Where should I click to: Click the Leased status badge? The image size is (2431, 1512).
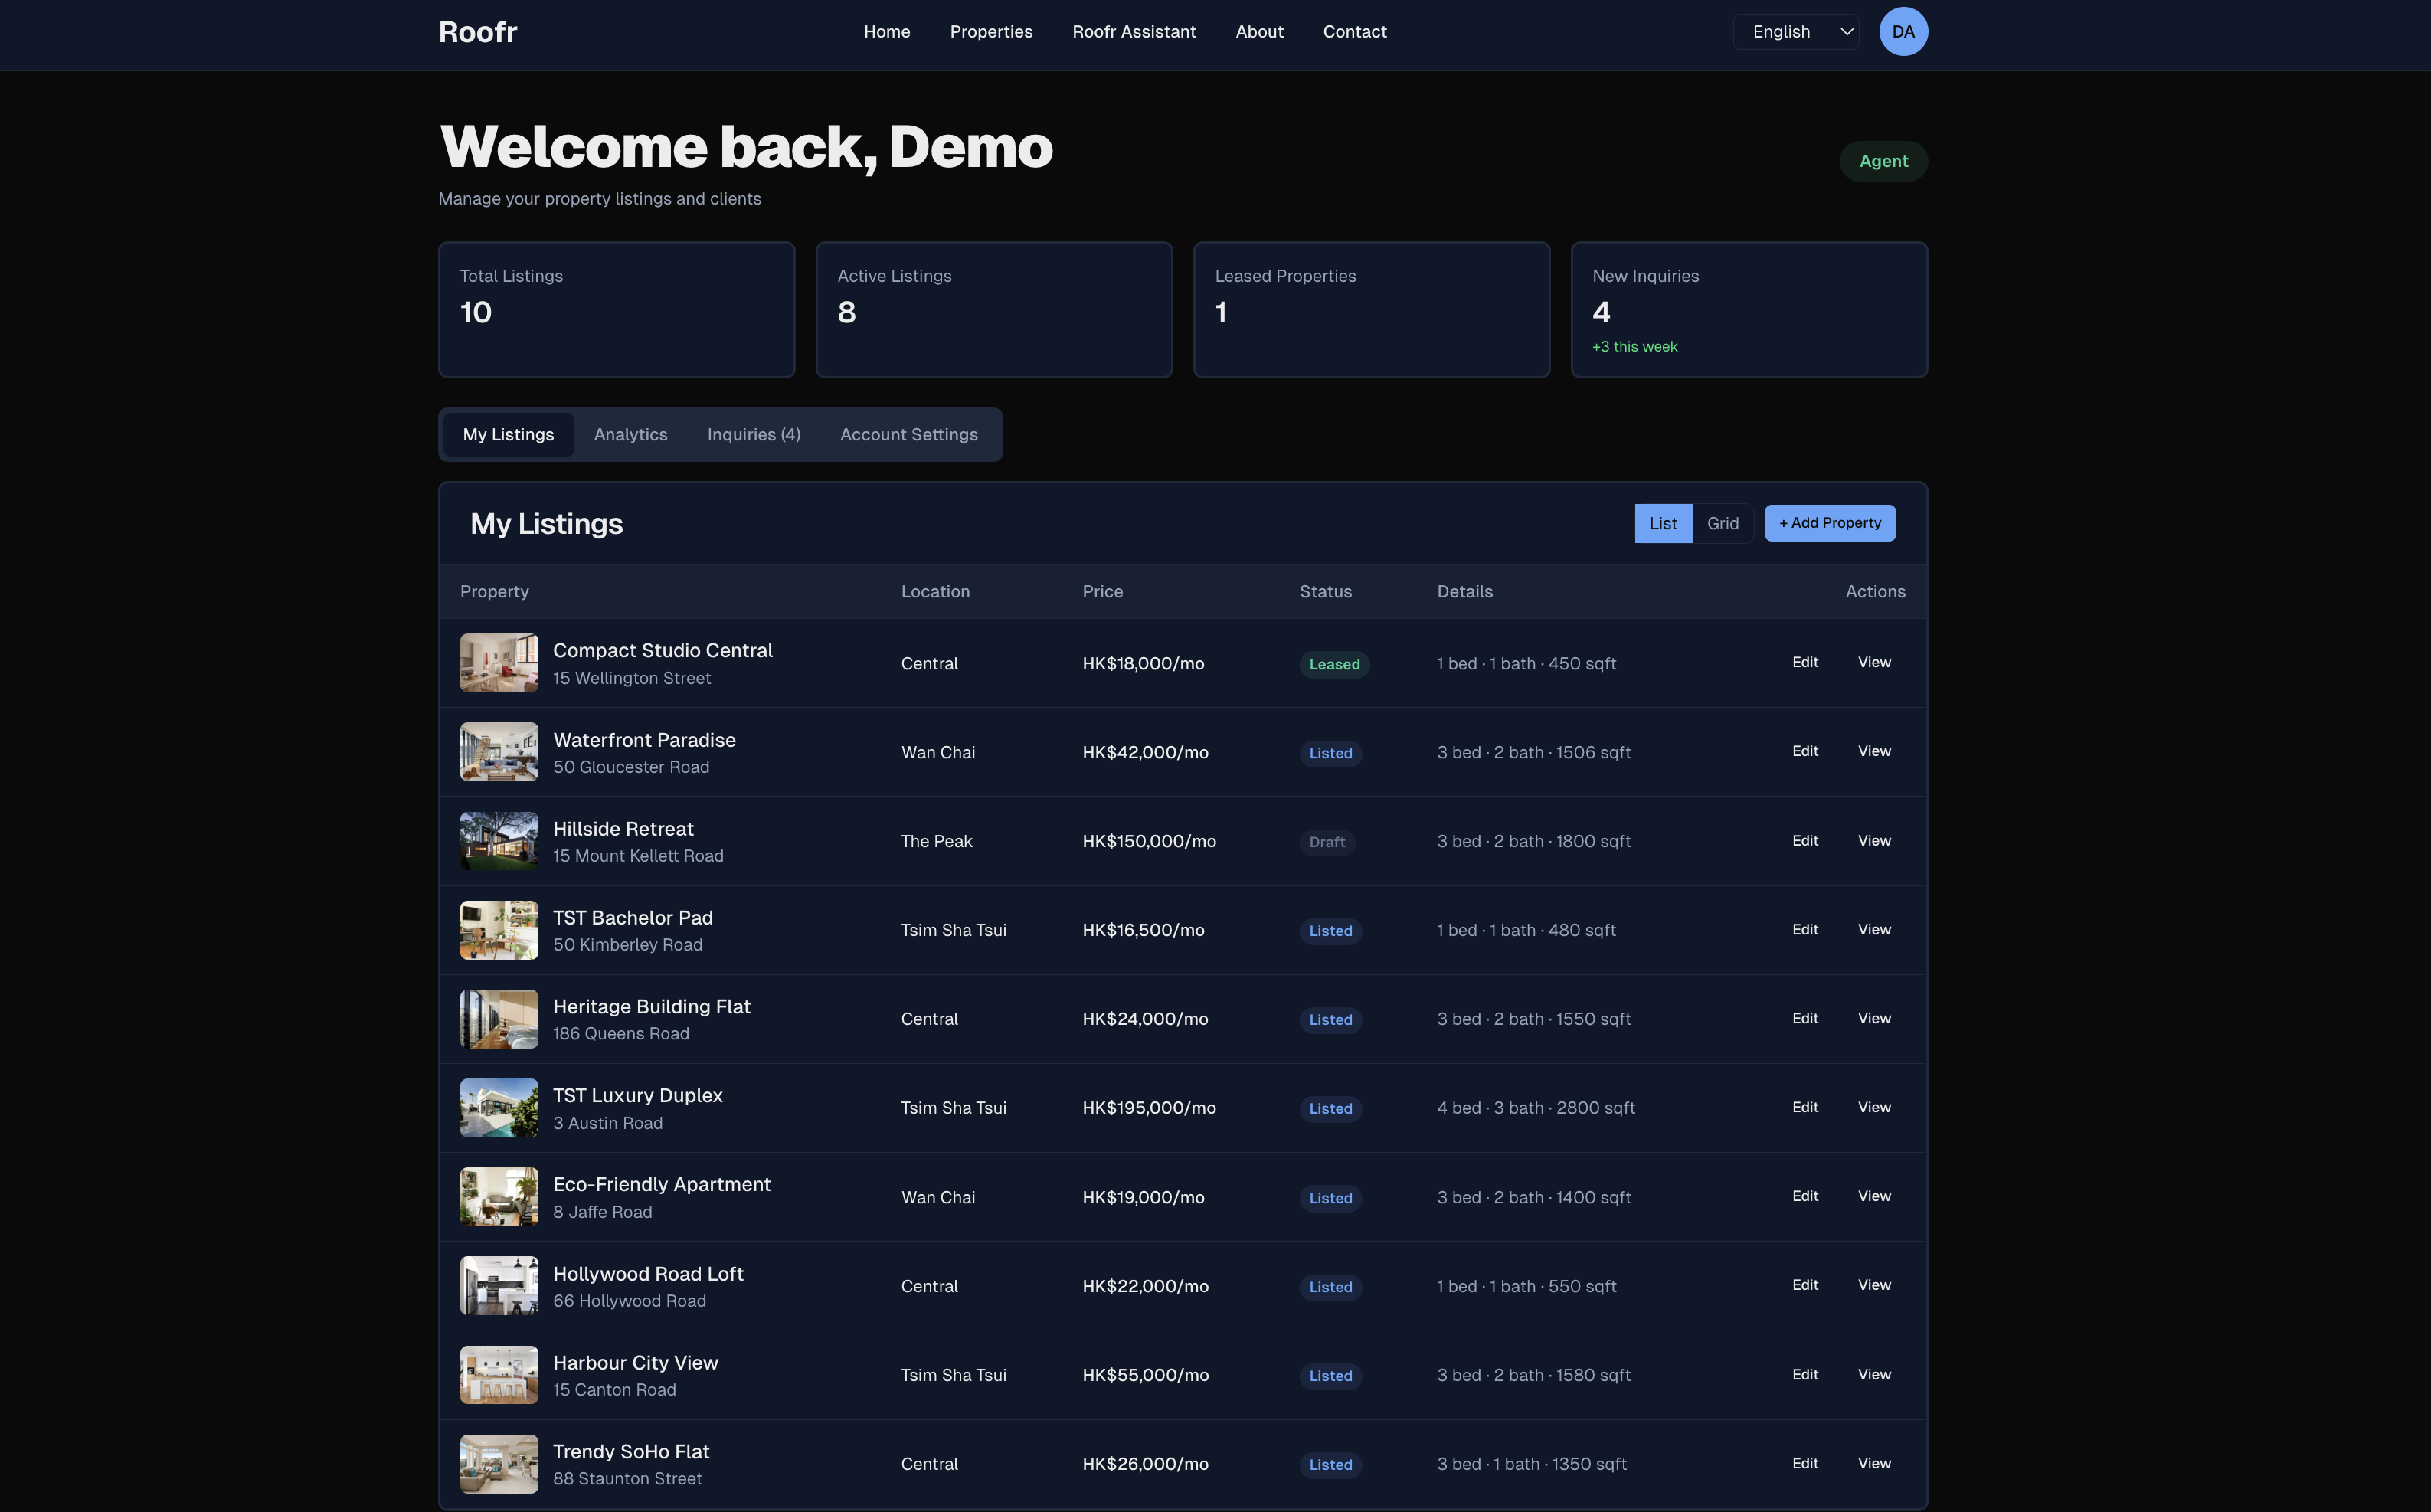[1333, 665]
